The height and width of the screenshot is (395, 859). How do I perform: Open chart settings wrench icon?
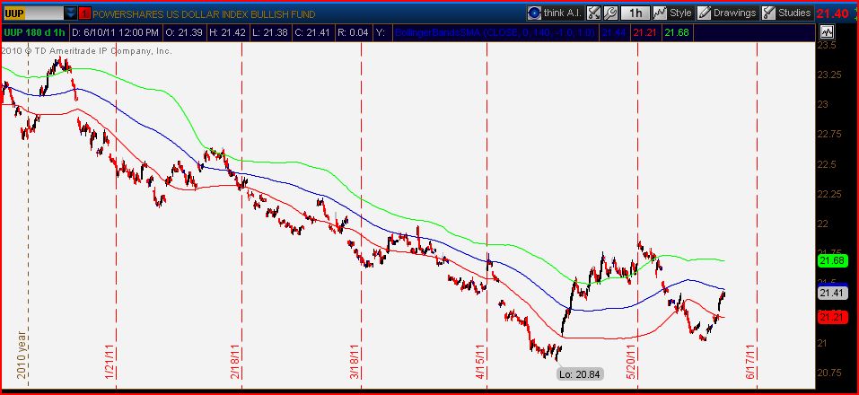tap(610, 13)
